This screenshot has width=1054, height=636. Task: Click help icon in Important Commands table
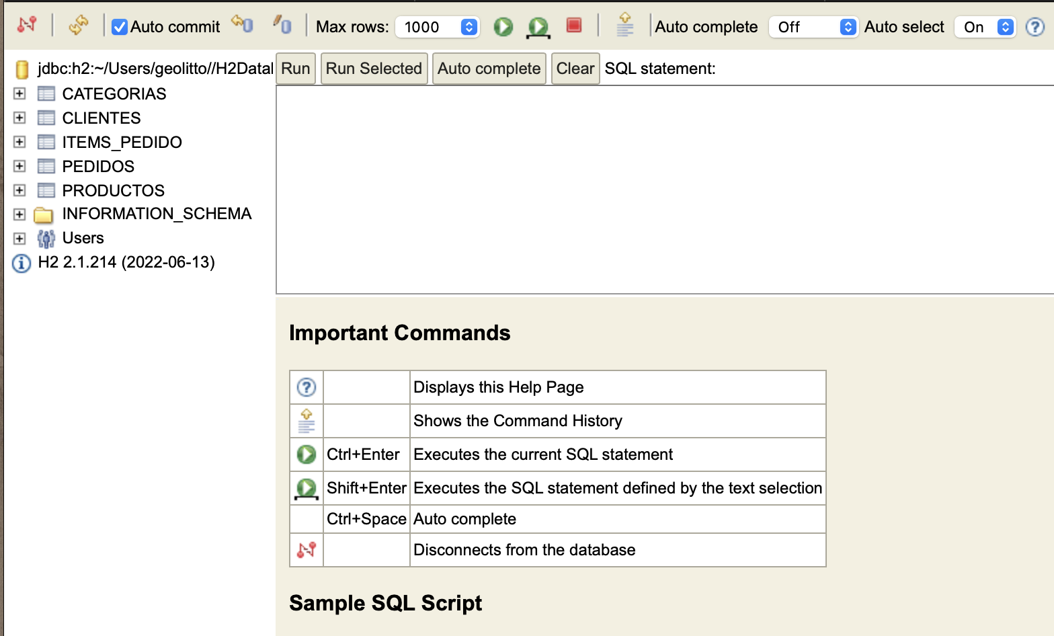point(307,387)
